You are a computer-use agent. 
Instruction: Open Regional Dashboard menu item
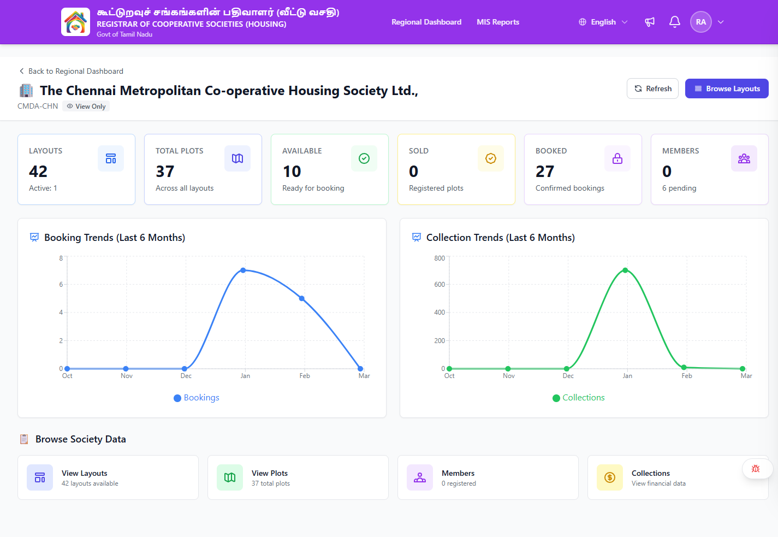(426, 22)
